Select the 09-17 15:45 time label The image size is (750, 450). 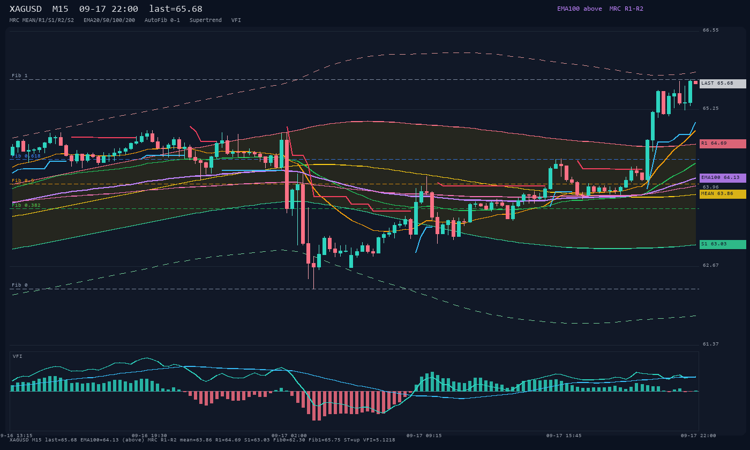click(x=564, y=436)
